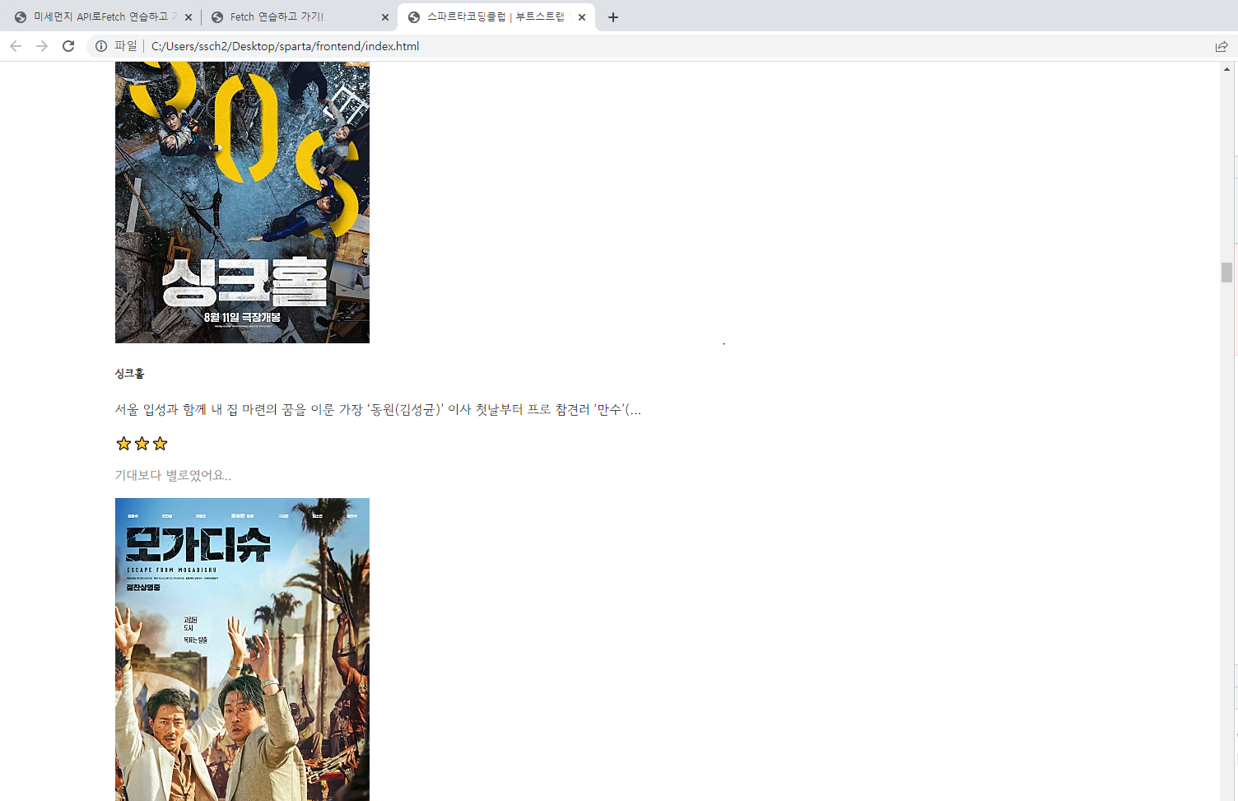Click the scrollbar up arrow
This screenshot has width=1238, height=801.
(1226, 69)
